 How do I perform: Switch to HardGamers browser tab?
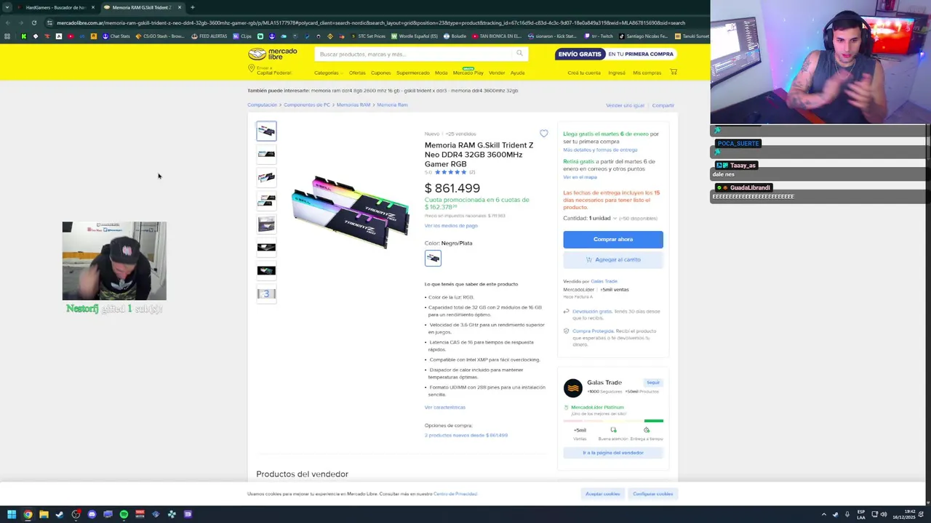55,7
